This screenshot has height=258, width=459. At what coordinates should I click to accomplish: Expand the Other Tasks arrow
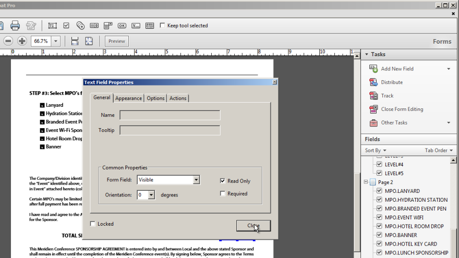coord(449,122)
